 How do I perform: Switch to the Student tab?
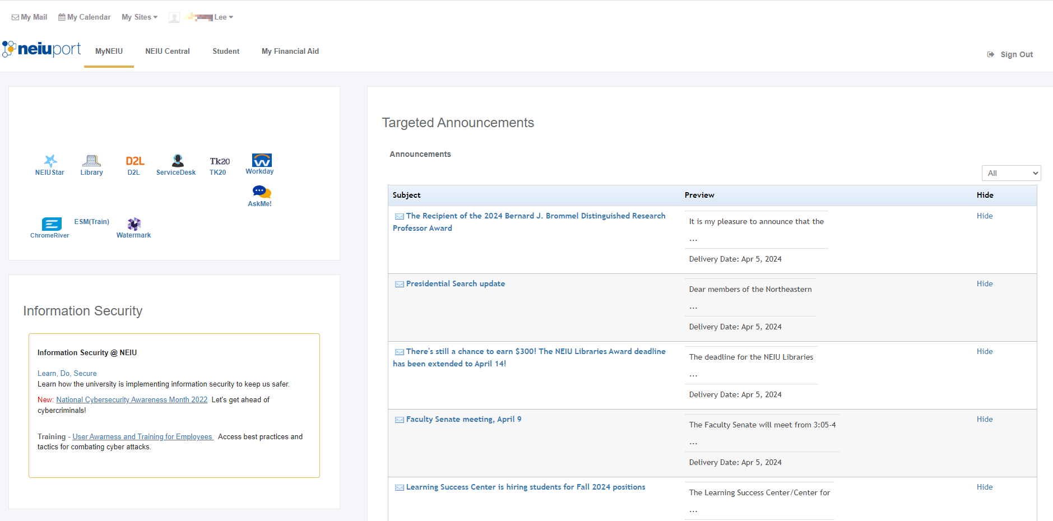pos(226,52)
